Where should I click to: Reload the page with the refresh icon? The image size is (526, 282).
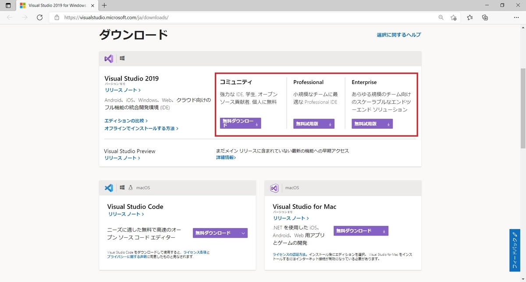coord(39,18)
